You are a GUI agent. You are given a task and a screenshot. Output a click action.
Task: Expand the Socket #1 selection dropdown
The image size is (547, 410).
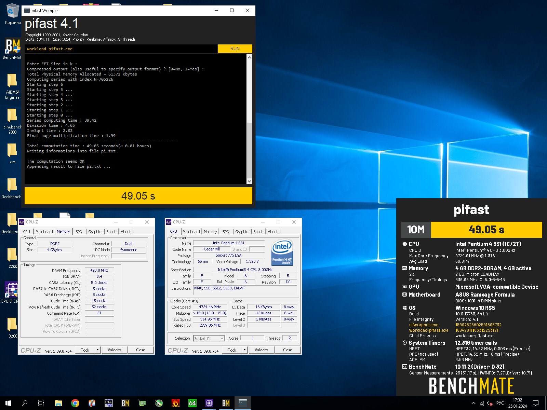pos(222,338)
